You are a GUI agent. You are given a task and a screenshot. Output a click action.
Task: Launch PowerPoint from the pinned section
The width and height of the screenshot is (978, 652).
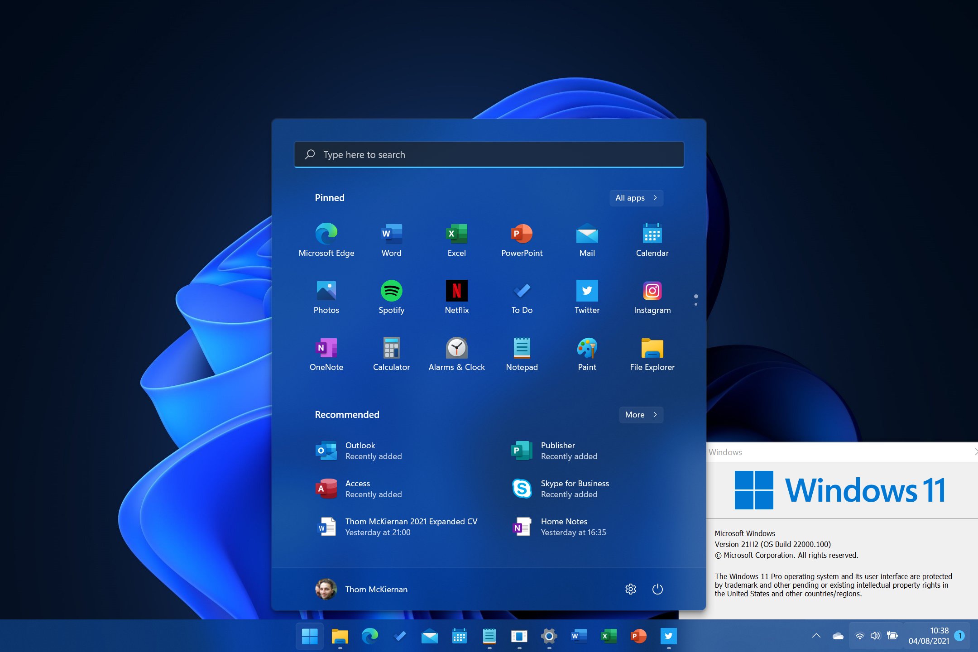tap(522, 240)
